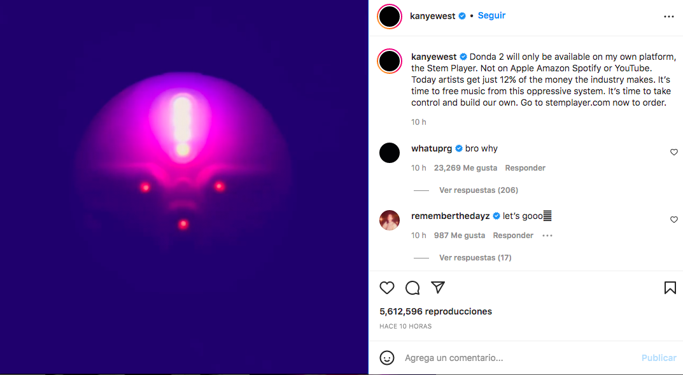Reply to rememberthedayz's comment
The height and width of the screenshot is (375, 683).
[x=513, y=236]
